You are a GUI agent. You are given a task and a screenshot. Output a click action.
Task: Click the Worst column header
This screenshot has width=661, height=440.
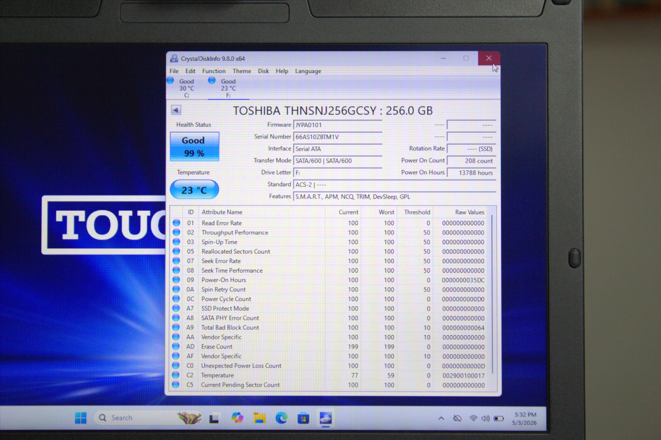pyautogui.click(x=386, y=212)
